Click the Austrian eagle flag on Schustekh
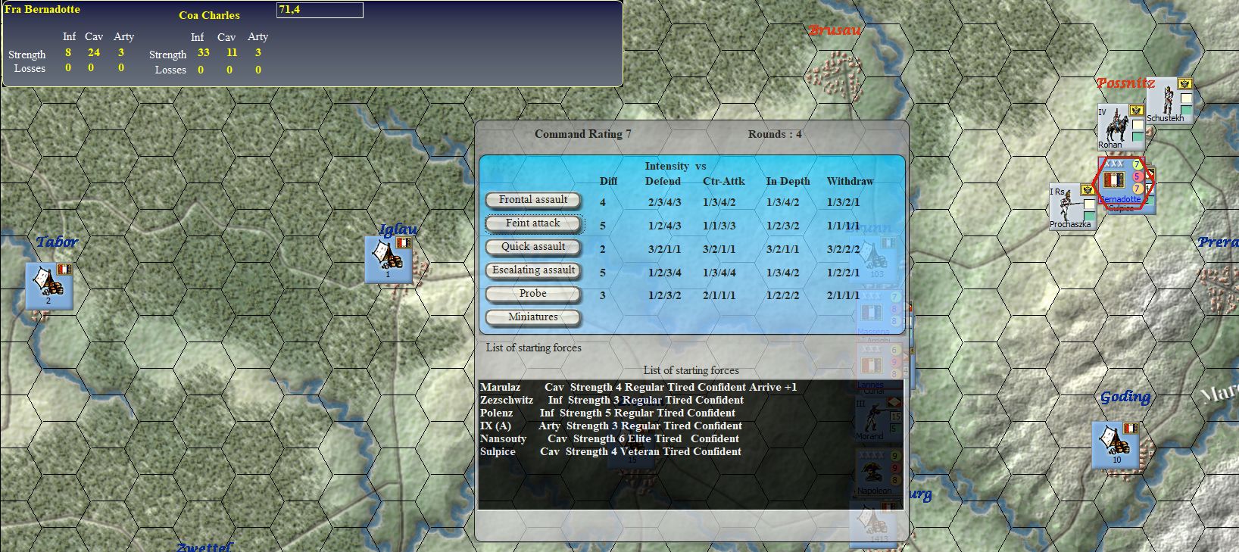1239x552 pixels. click(x=1185, y=84)
